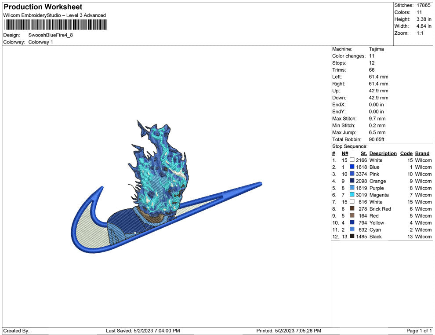Click the Red row color swatch

point(352,215)
